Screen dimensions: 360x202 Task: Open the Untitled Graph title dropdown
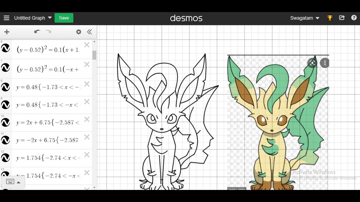pyautogui.click(x=33, y=18)
